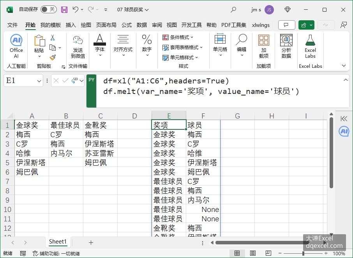Activate the Format Painter brush
The height and width of the screenshot is (258, 353).
(53, 58)
